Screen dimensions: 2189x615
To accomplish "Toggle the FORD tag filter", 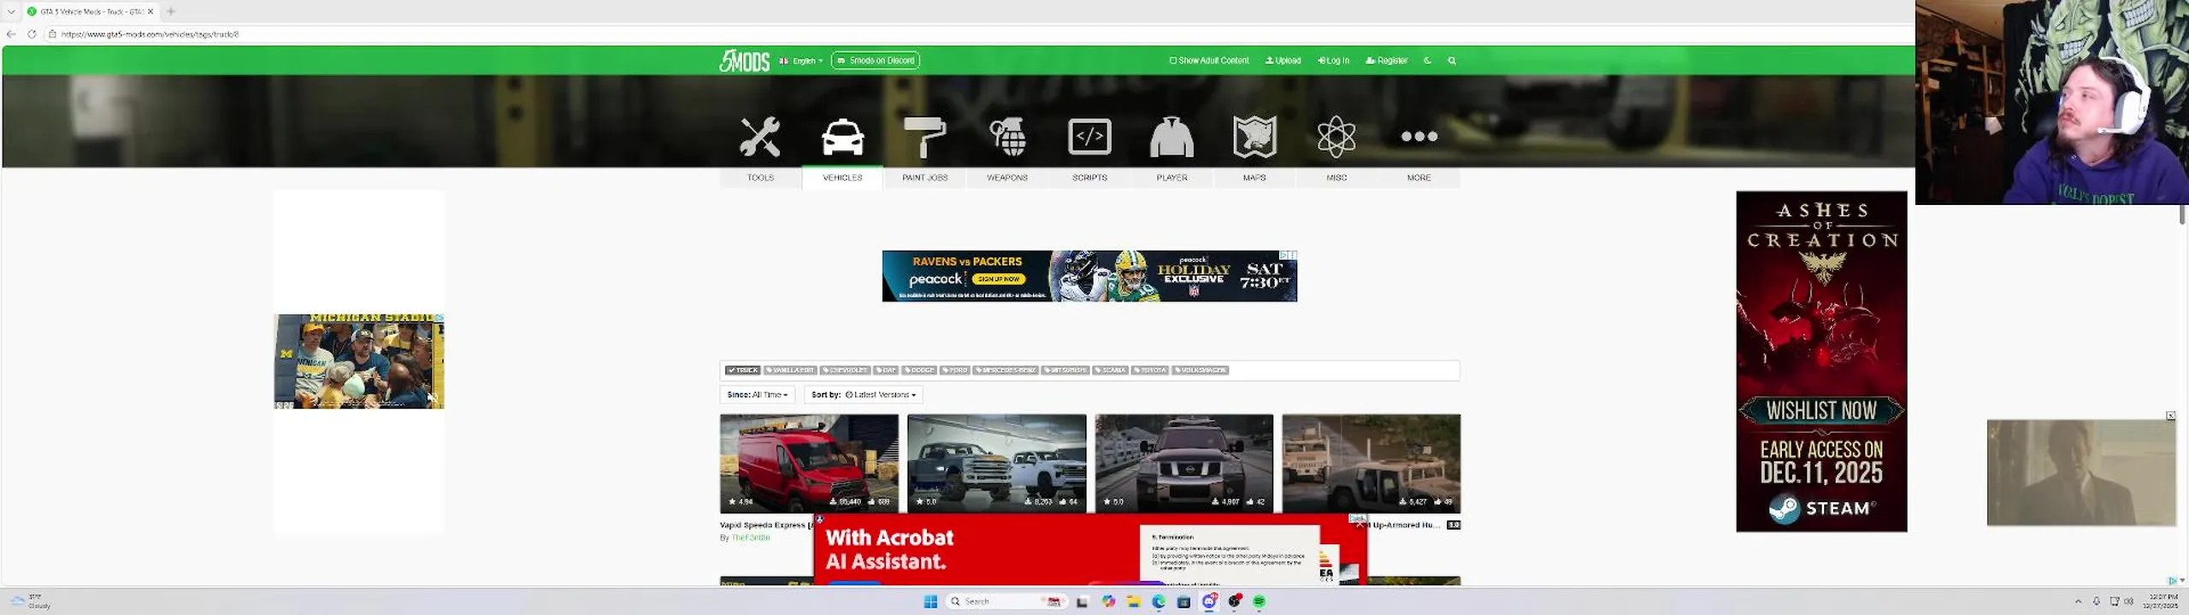I will (x=954, y=370).
